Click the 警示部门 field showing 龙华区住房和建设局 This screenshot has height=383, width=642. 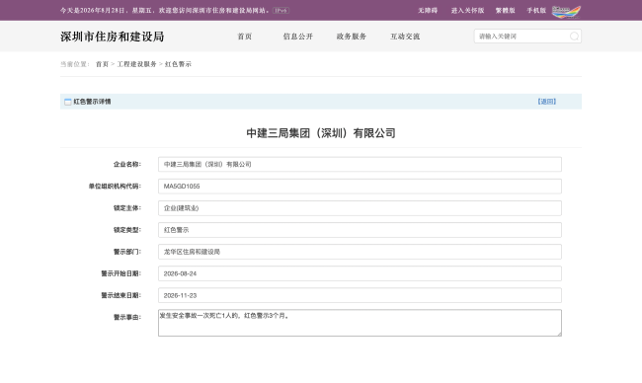(360, 252)
